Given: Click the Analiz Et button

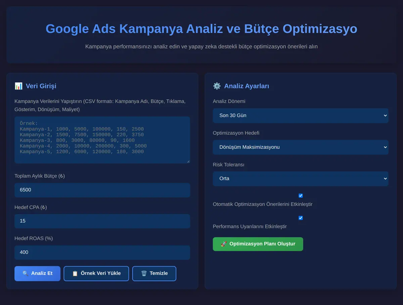Looking at the screenshot, I should point(37,274).
